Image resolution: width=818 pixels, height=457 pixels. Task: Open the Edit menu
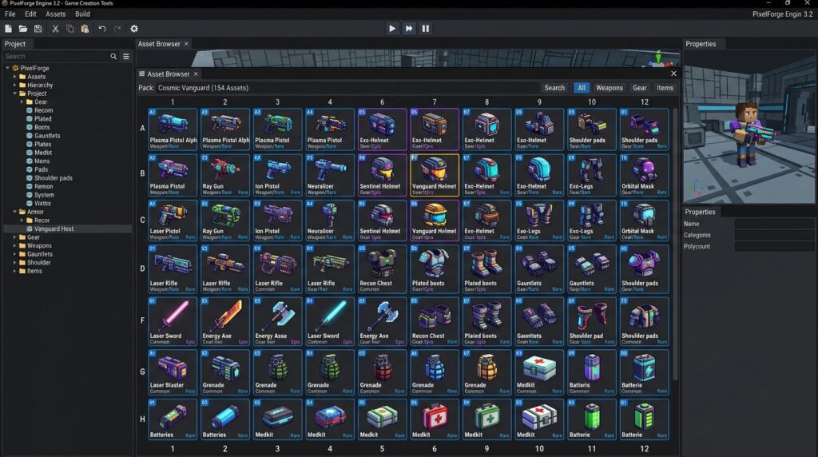(31, 14)
